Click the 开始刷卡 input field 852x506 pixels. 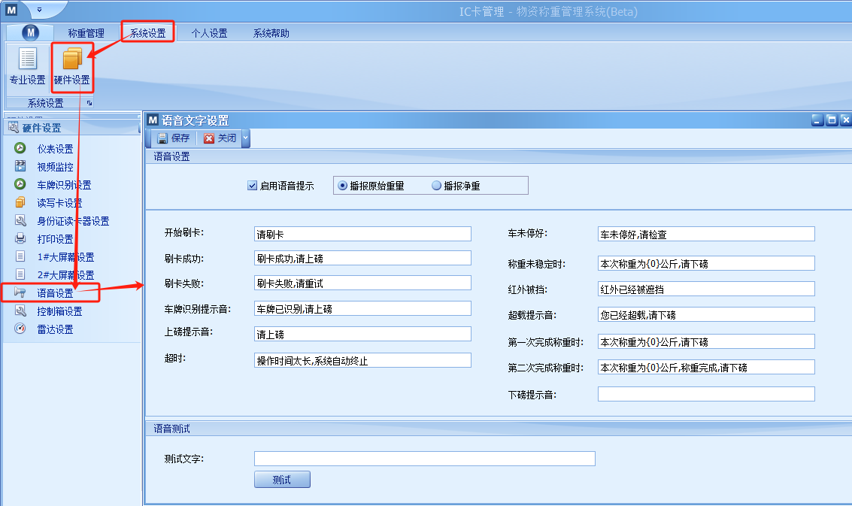362,235
